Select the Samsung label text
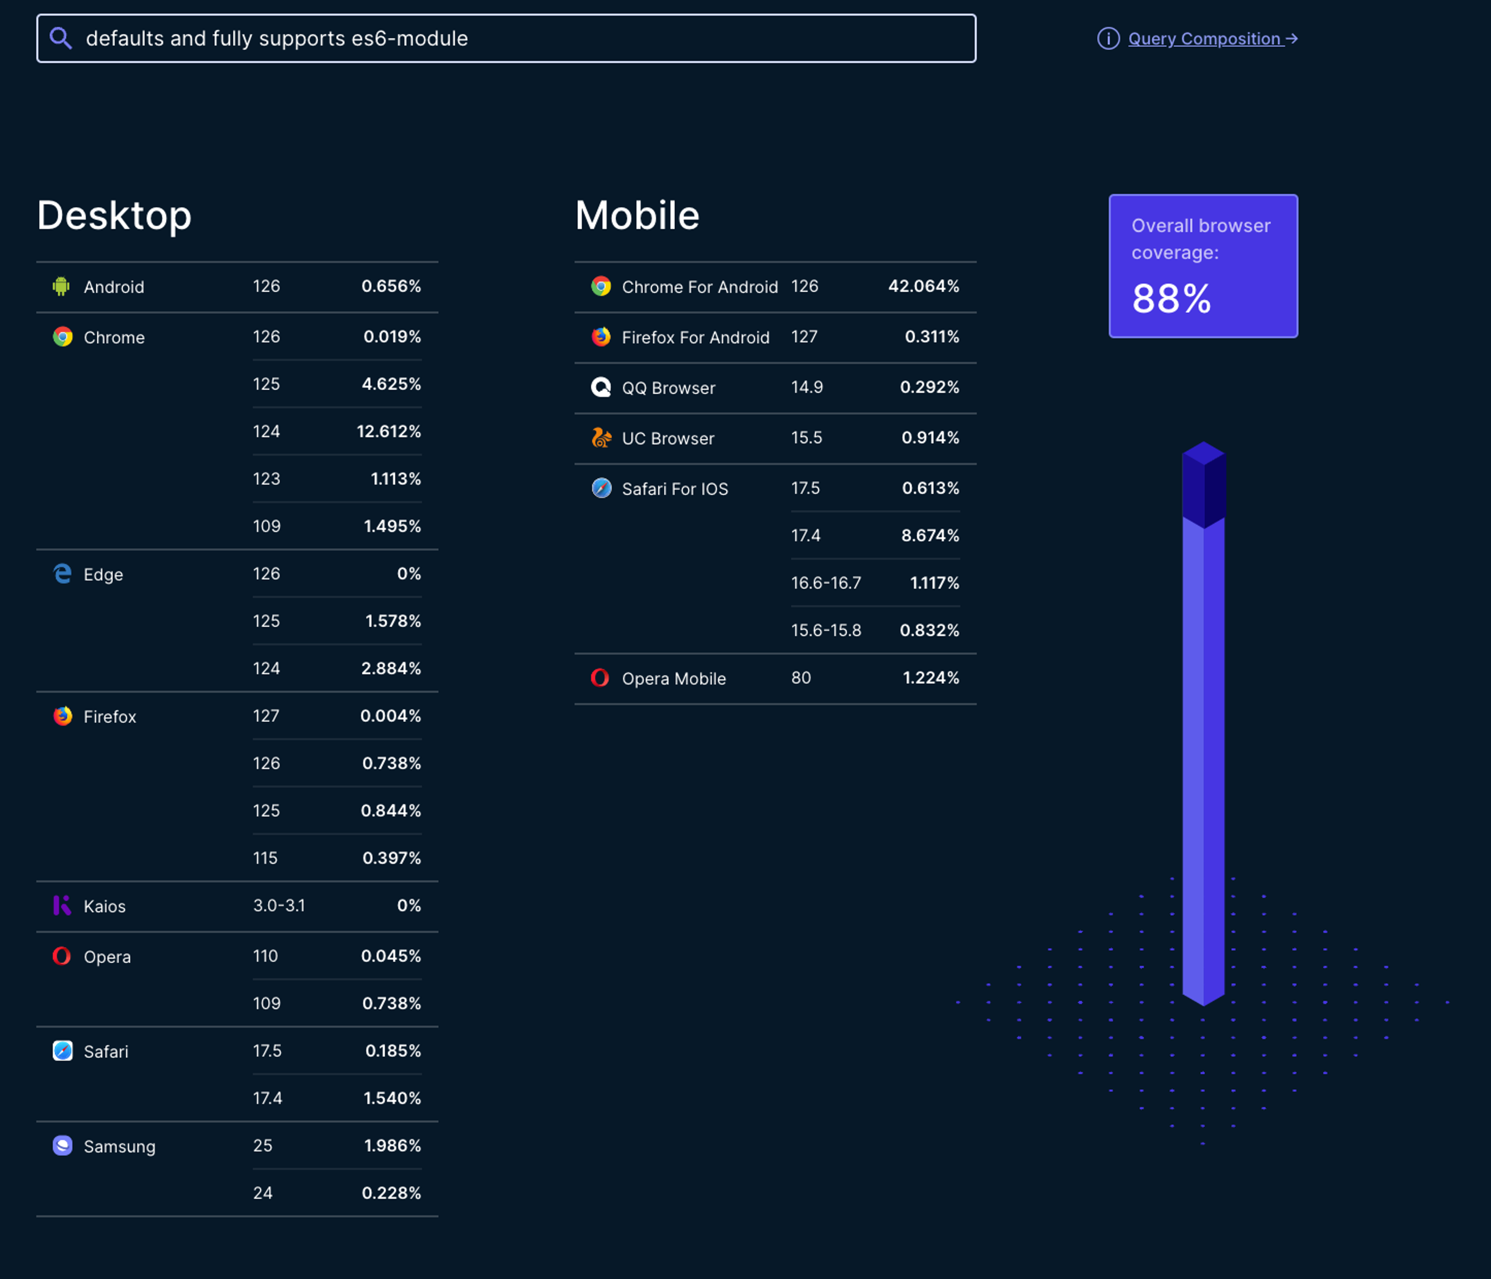The image size is (1491, 1279). (x=120, y=1147)
